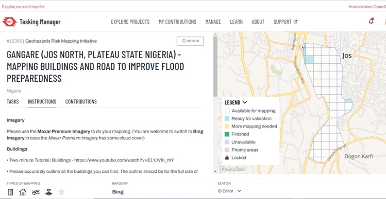The height and width of the screenshot is (199, 386).
Task: Select the blue ready-for-validation task near Rawngam
Action: pos(309,60)
